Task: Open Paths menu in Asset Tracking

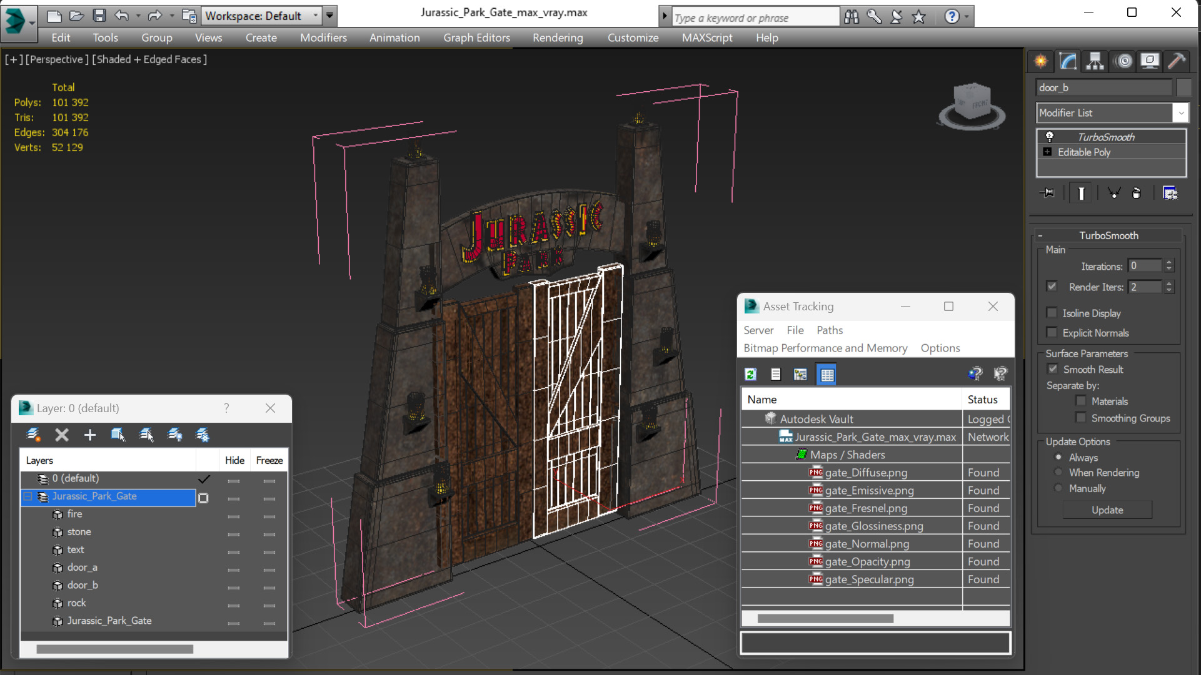Action: (x=830, y=330)
